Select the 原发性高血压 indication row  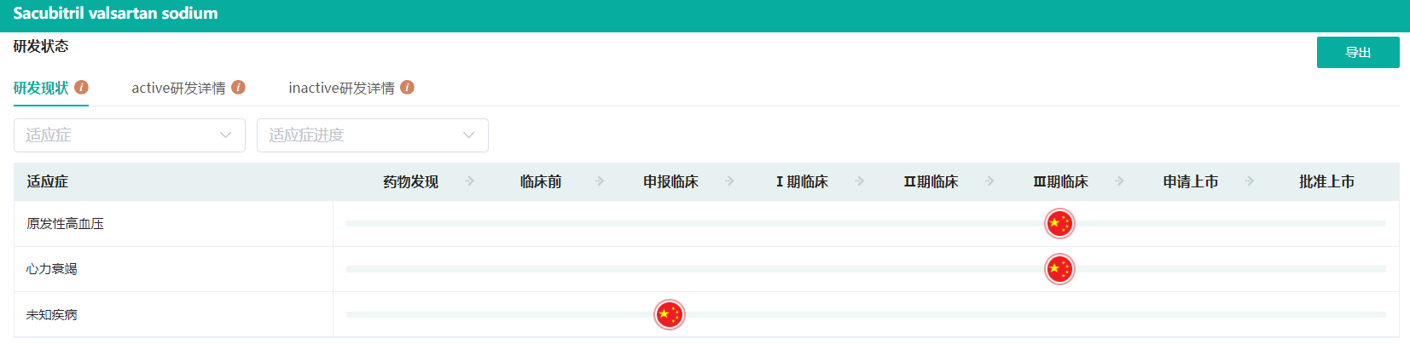pos(706,224)
